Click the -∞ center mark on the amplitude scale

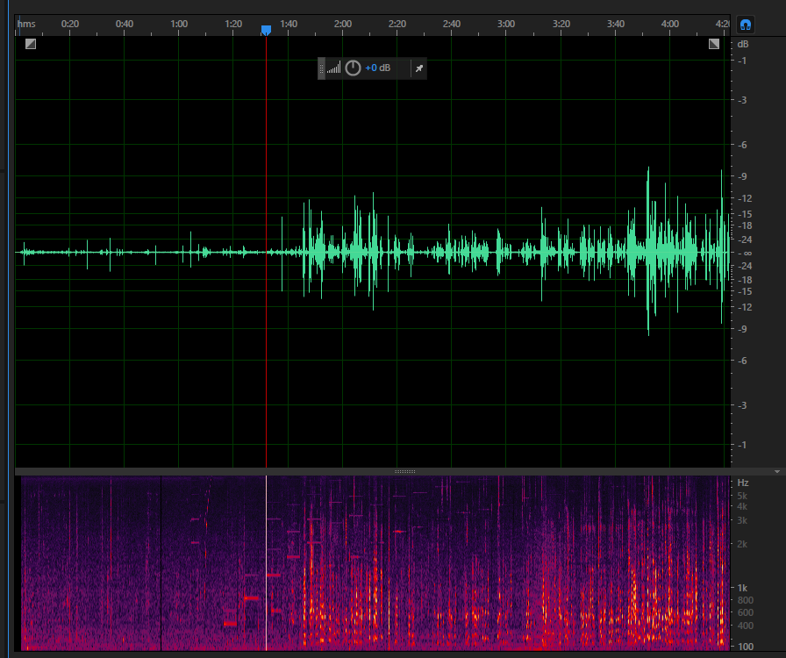pos(745,254)
